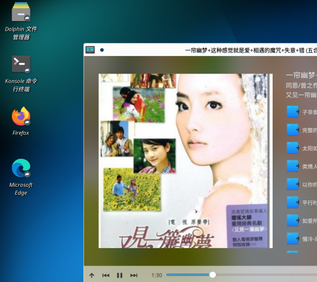This screenshot has height=282, width=317.
Task: Select the track starting with 类情人
Action: click(x=302, y=166)
